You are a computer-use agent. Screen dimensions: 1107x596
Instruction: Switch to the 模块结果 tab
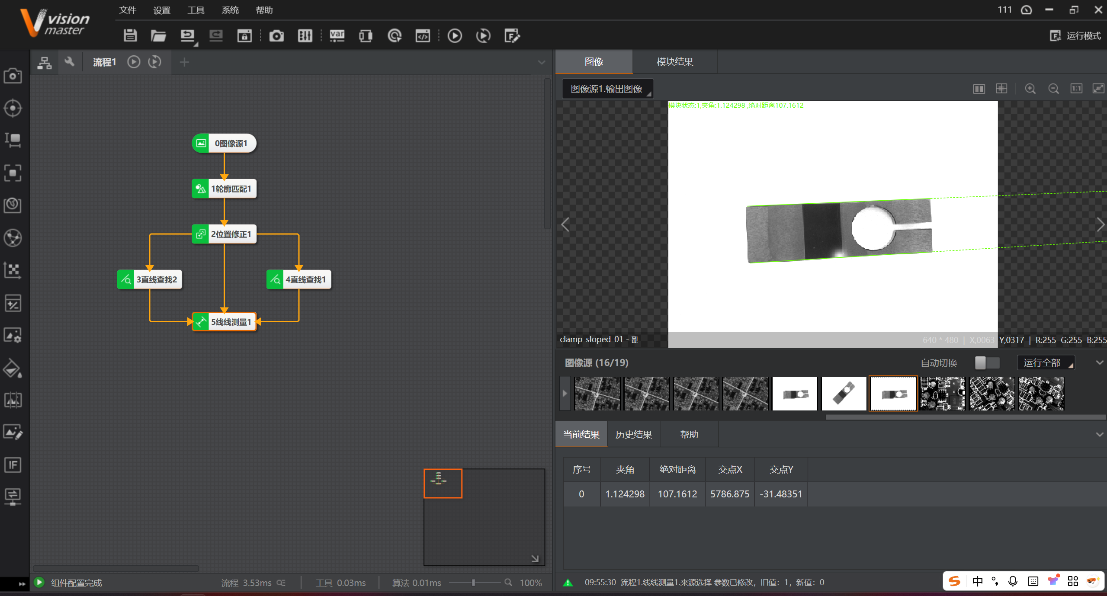pos(674,61)
